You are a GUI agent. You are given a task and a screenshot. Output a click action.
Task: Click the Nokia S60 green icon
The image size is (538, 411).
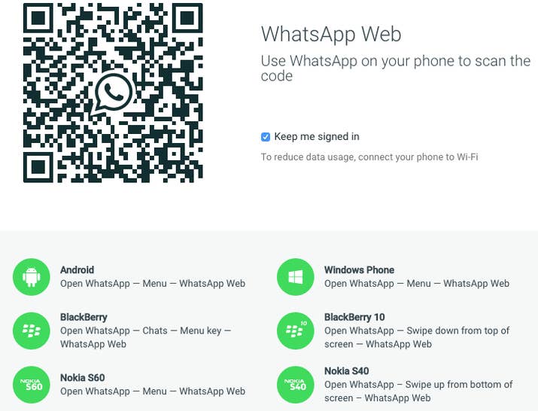click(x=31, y=385)
